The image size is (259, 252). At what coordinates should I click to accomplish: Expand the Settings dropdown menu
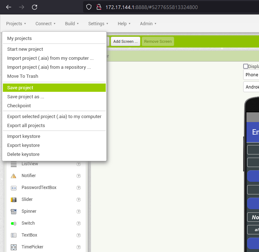tap(98, 24)
